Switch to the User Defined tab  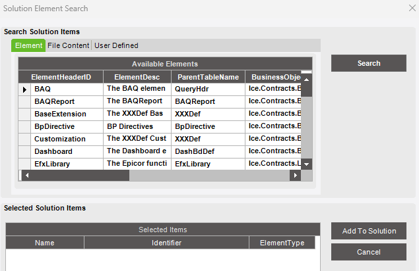[117, 45]
